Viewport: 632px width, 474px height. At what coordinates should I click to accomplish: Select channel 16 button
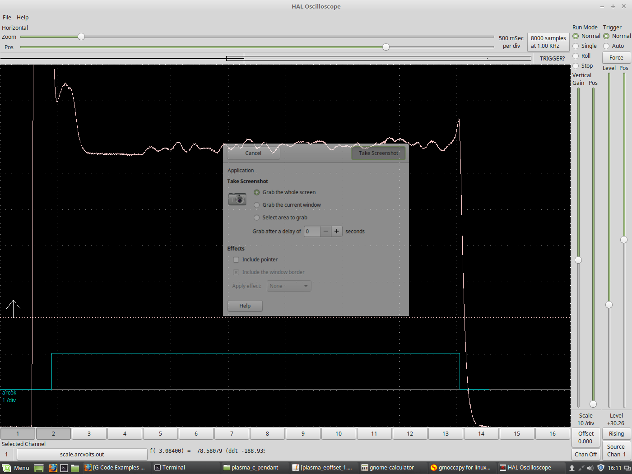553,434
